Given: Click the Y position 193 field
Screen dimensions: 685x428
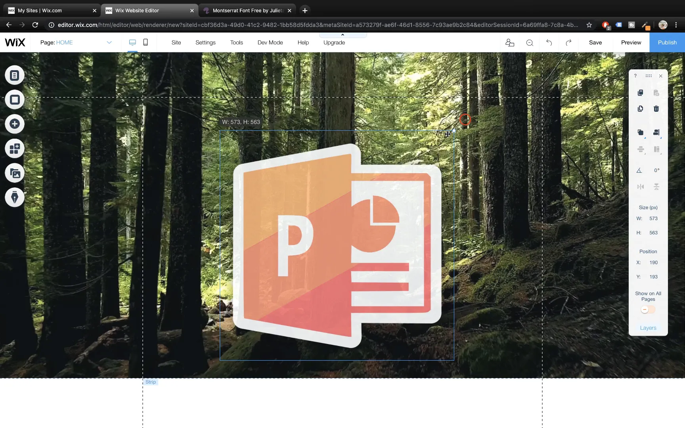Looking at the screenshot, I should pos(653,277).
